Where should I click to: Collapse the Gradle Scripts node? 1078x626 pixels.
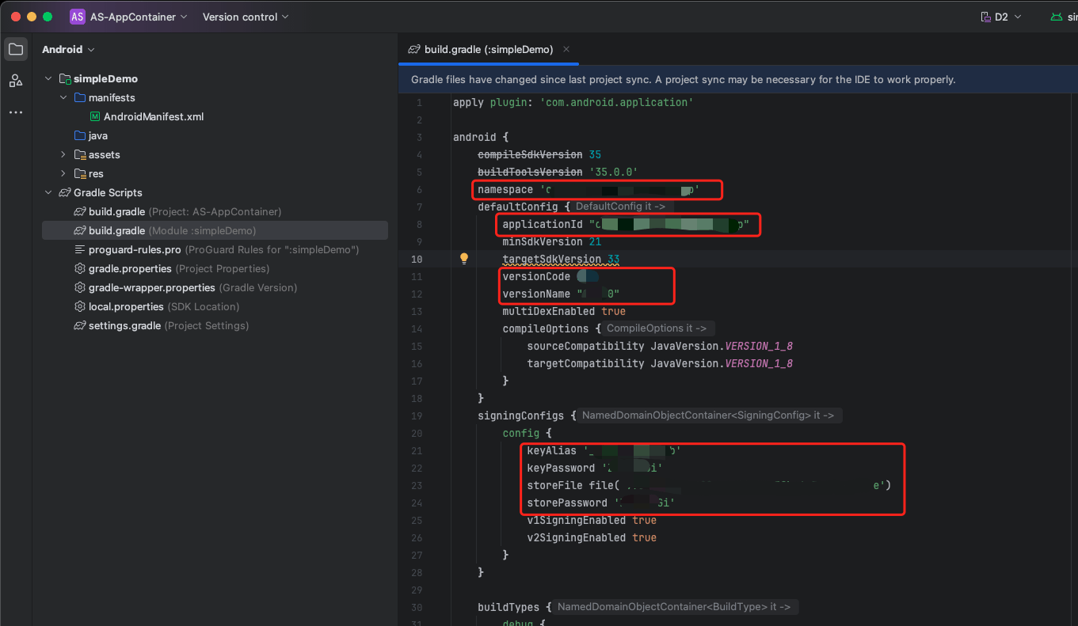pyautogui.click(x=48, y=192)
